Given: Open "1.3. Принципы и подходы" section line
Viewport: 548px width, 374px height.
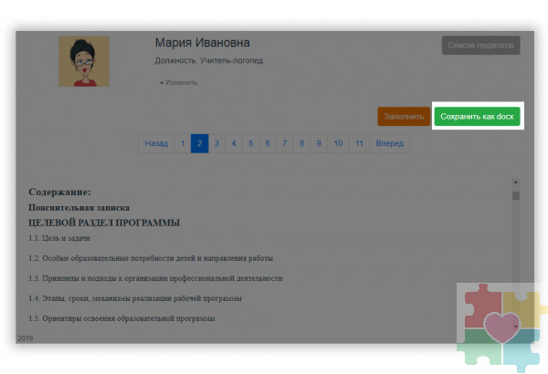Looking at the screenshot, I should tap(155, 278).
